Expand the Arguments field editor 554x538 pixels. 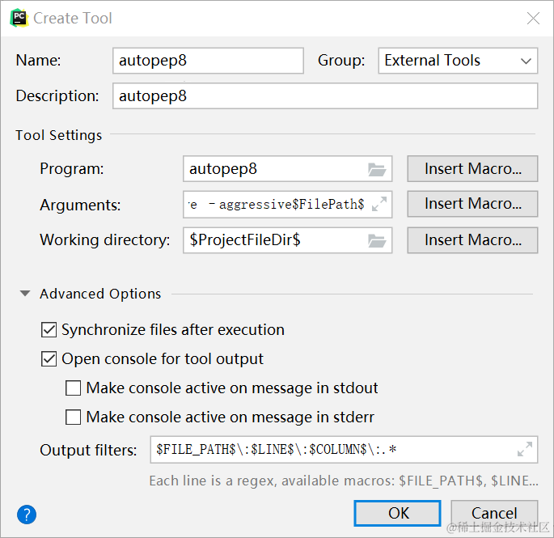pyautogui.click(x=379, y=204)
